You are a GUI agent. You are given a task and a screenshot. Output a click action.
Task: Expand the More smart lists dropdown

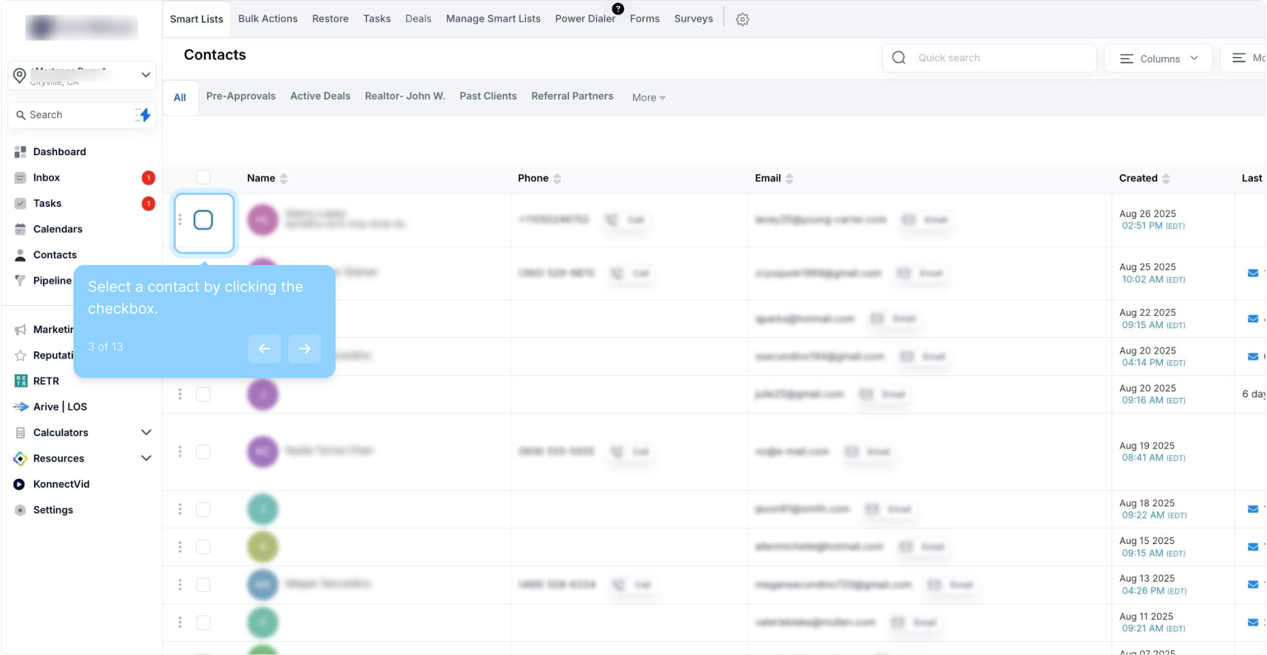click(x=648, y=97)
